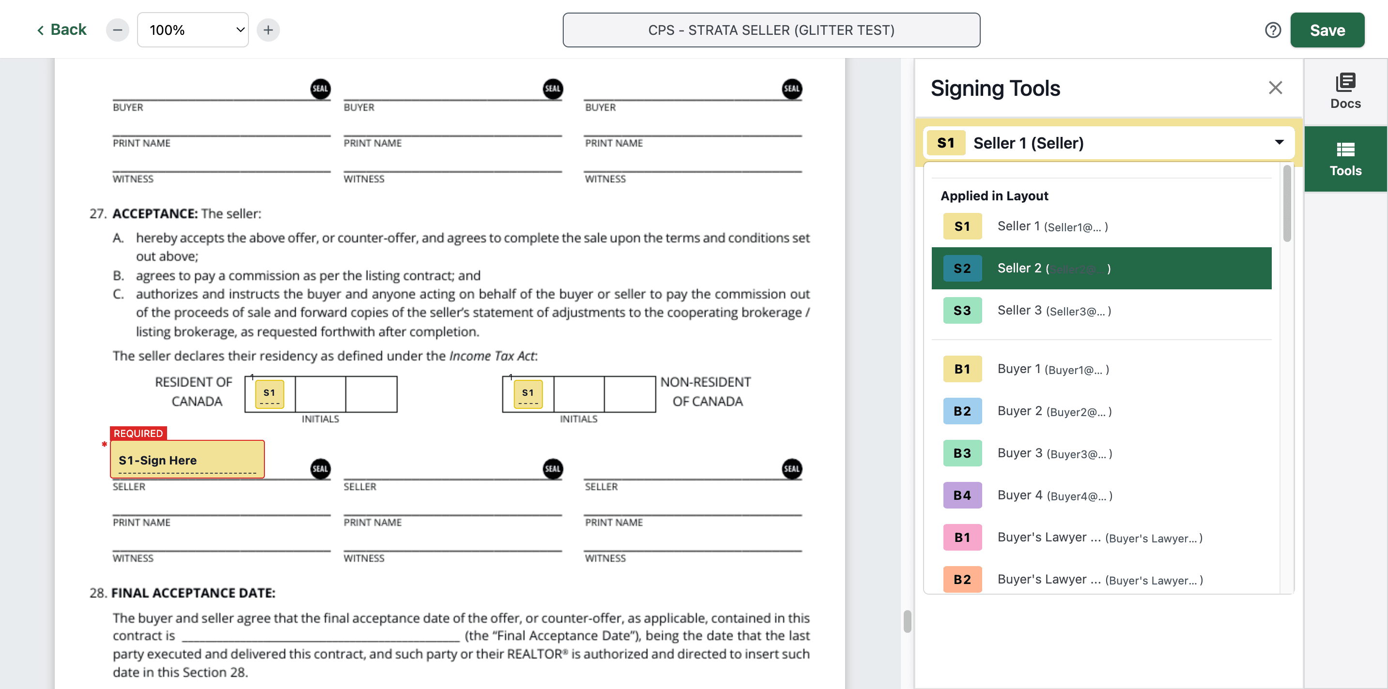Click the second initials box for Resident of Canada

pyautogui.click(x=321, y=394)
